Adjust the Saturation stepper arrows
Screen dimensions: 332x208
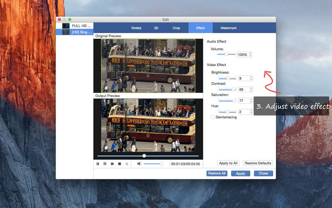tap(251, 101)
